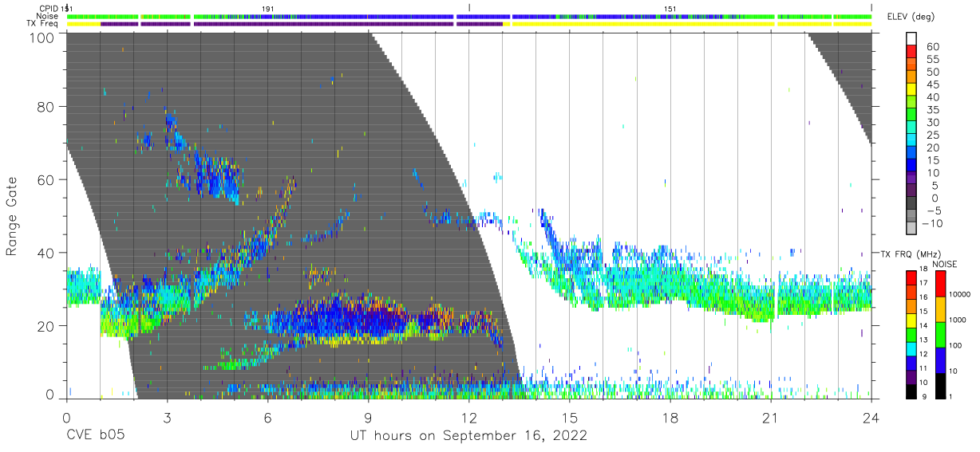Pick the yellow swatch in ELEV colorbar
The width and height of the screenshot is (980, 452).
click(x=913, y=90)
